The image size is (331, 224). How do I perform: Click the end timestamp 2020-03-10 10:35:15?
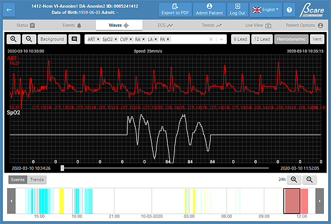point(305,51)
